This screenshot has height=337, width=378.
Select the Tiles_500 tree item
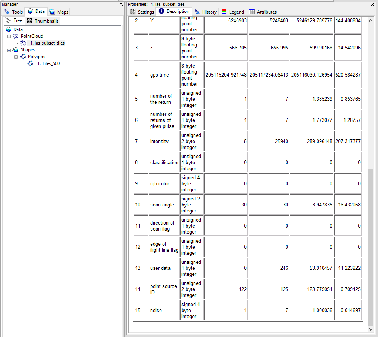48,63
